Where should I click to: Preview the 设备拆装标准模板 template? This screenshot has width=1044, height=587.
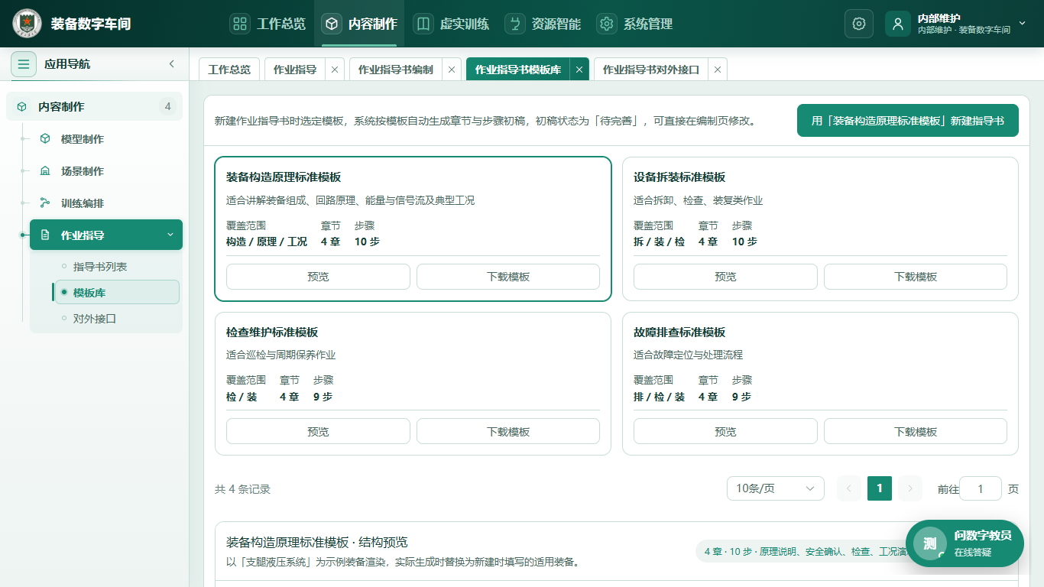[725, 277]
